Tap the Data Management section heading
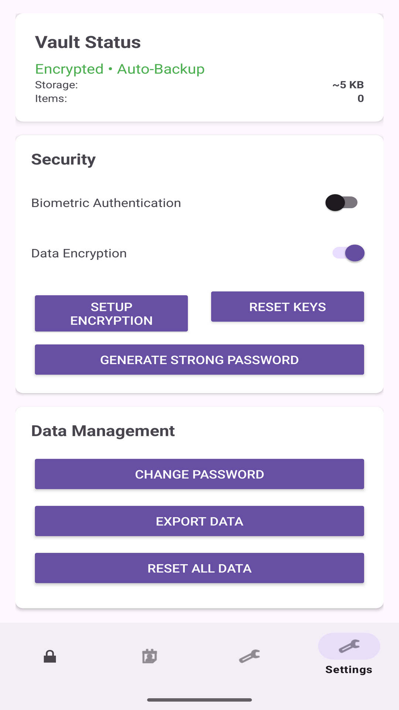The height and width of the screenshot is (710, 399). click(x=103, y=431)
